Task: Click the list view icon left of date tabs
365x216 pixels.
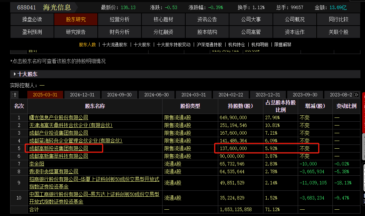Action: [x=14, y=95]
